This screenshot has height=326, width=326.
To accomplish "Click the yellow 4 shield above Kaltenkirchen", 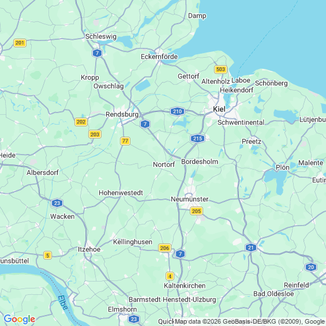I will [x=170, y=276].
